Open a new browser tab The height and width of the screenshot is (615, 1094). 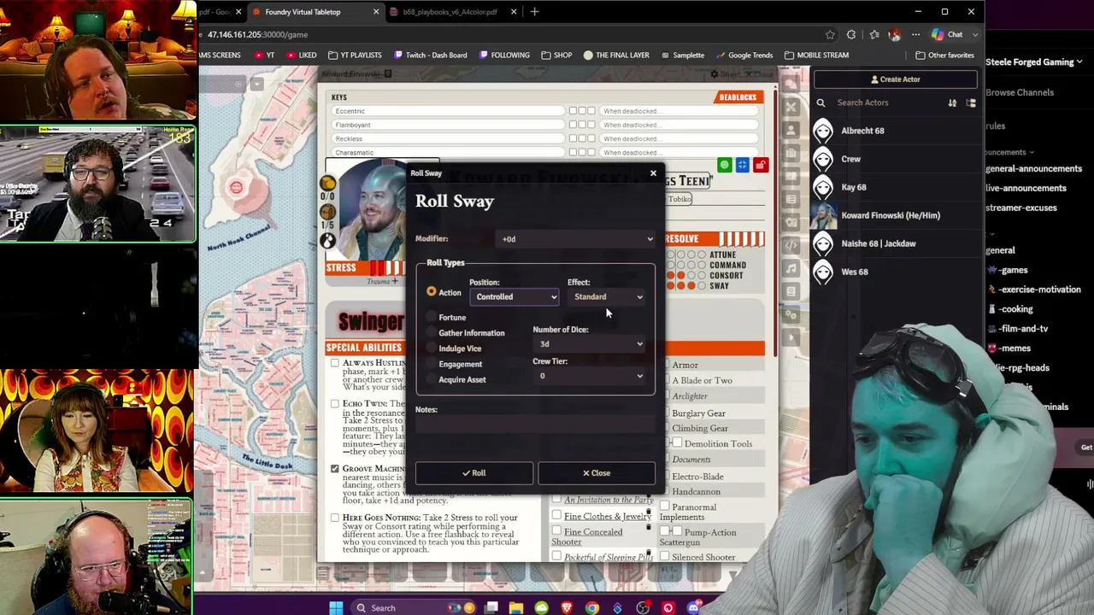pyautogui.click(x=534, y=12)
